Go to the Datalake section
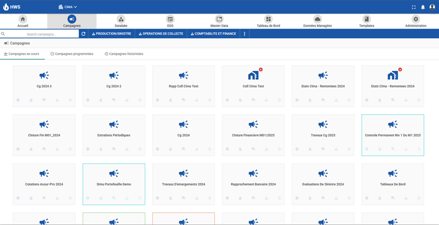 pyautogui.click(x=121, y=21)
